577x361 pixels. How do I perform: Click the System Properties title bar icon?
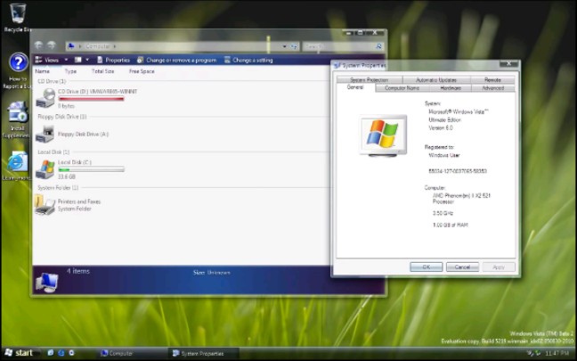337,66
